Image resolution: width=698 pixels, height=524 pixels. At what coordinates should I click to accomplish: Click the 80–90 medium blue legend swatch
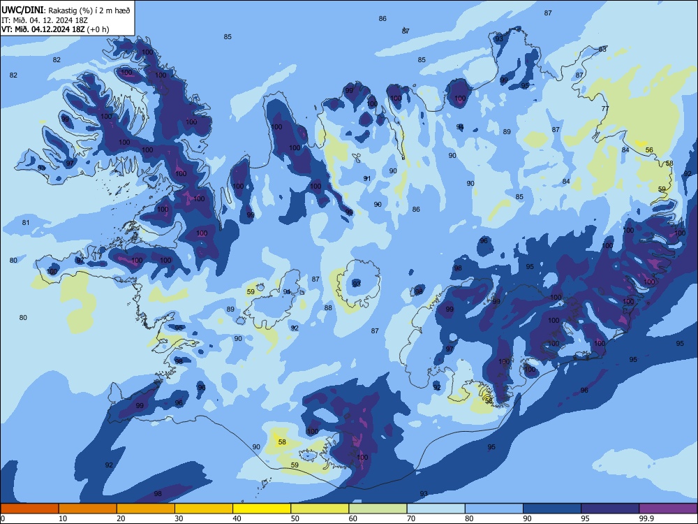(494, 509)
